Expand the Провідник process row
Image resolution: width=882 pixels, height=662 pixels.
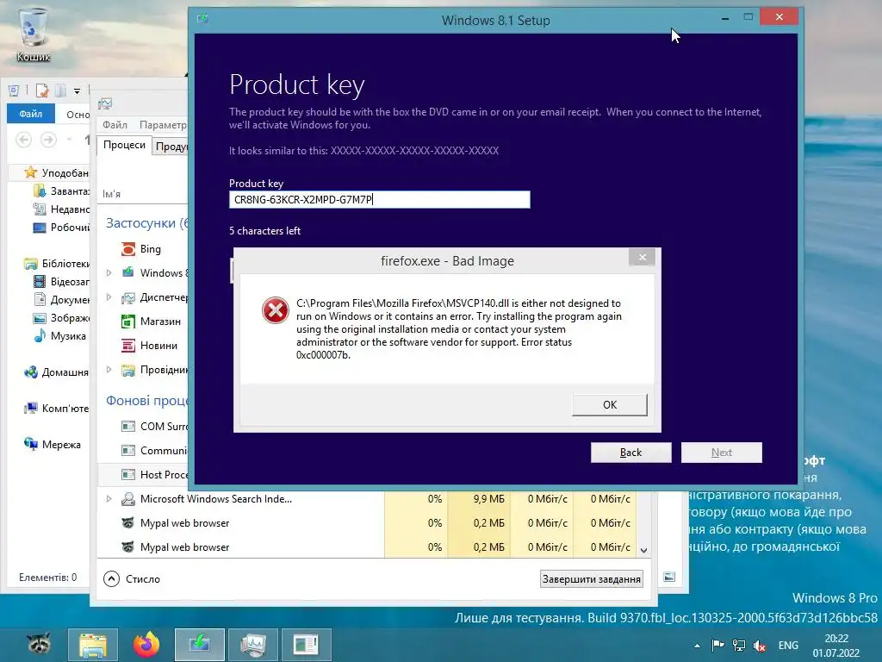pyautogui.click(x=109, y=370)
